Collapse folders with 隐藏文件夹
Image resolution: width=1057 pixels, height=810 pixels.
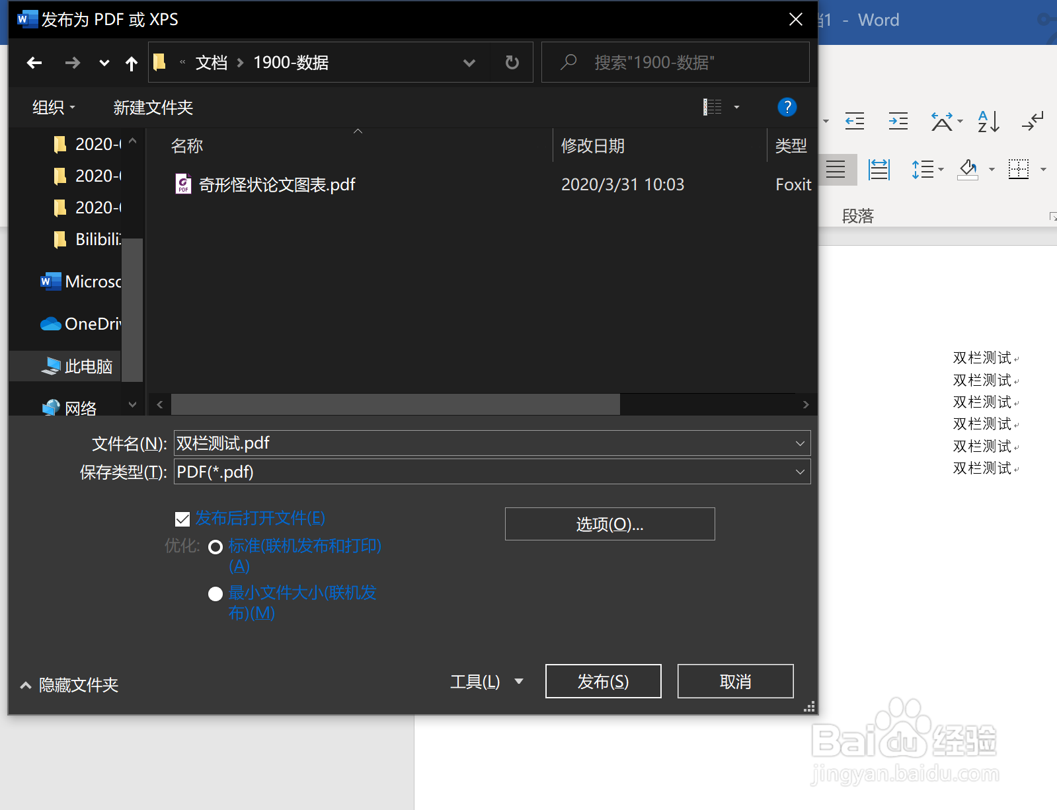[69, 685]
